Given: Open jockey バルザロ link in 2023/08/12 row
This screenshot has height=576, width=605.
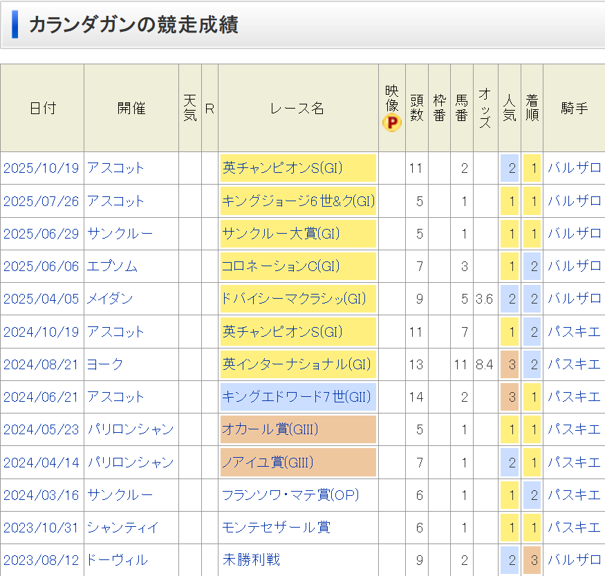Looking at the screenshot, I should (x=575, y=560).
